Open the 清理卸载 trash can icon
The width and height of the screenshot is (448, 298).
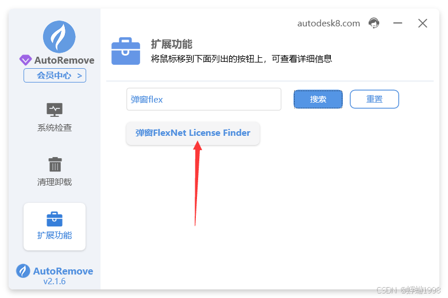tap(55, 164)
